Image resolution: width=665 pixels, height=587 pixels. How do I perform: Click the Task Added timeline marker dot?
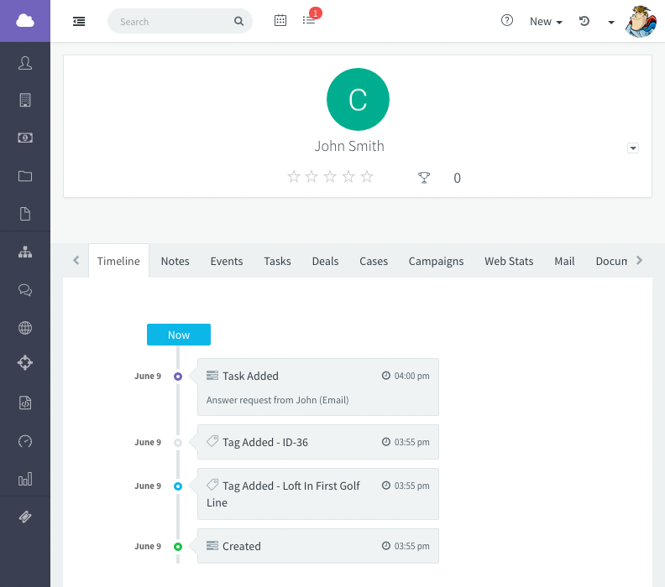[x=178, y=377]
